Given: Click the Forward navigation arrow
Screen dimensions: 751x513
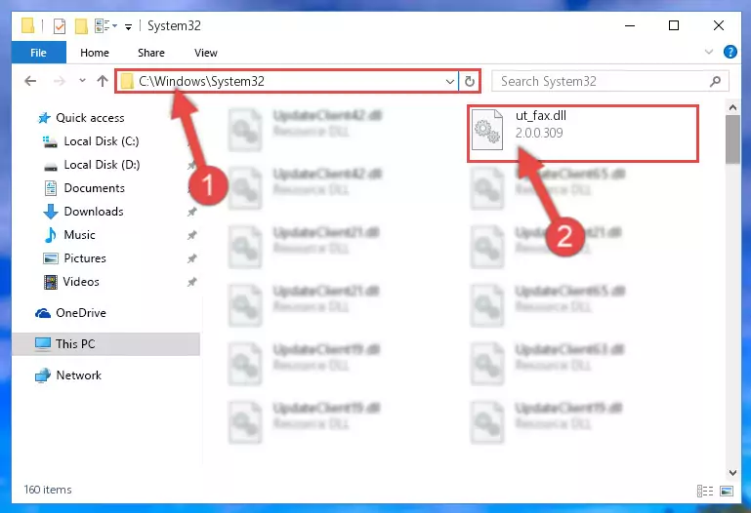Looking at the screenshot, I should click(60, 81).
